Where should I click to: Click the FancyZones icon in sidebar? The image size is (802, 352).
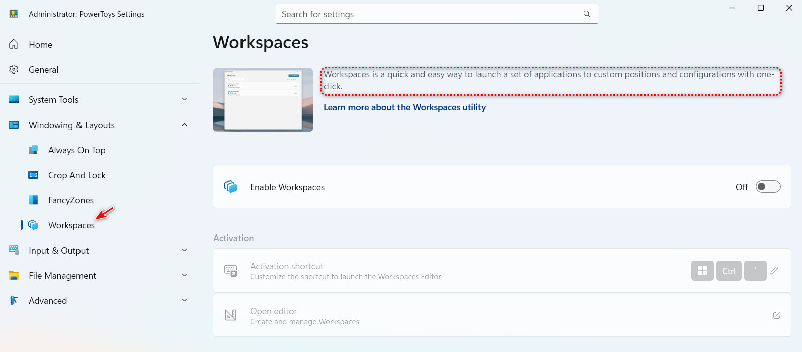33,200
